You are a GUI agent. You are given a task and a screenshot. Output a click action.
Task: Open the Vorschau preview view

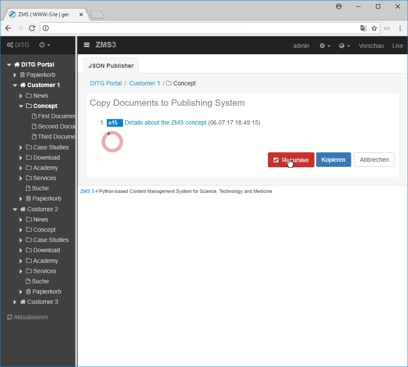[371, 46]
